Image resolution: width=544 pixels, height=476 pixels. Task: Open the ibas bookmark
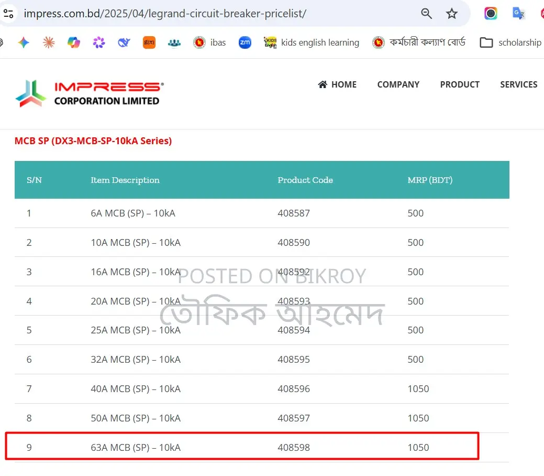[x=209, y=42]
